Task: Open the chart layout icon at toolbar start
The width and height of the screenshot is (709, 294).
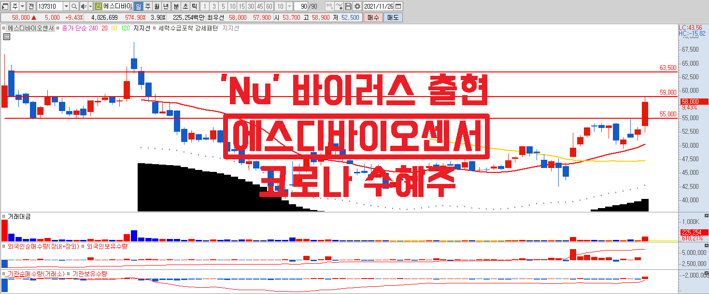Action: click(x=5, y=6)
